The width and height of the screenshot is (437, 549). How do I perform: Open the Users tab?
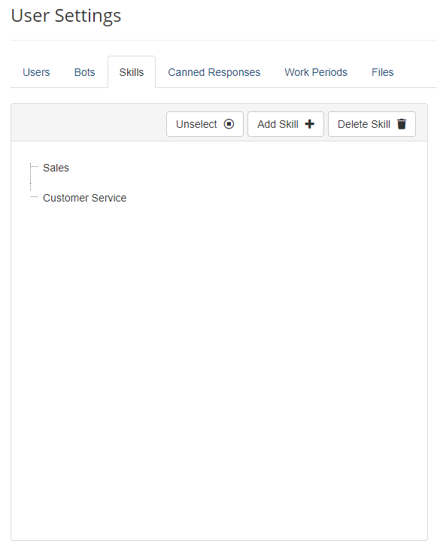36,72
